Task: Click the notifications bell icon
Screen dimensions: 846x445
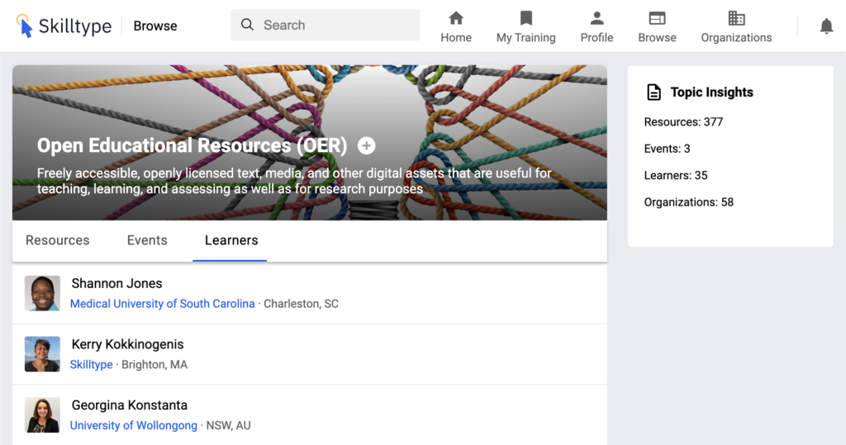Action: (826, 26)
